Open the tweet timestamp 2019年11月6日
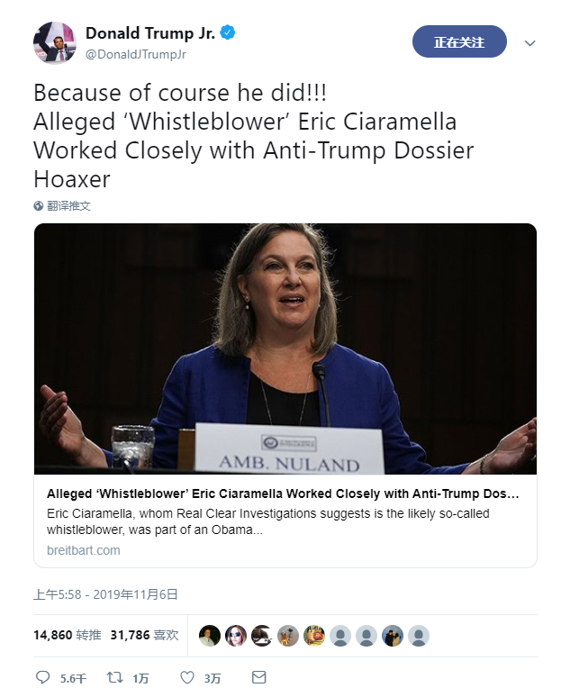The width and height of the screenshot is (561, 697). pos(105,593)
